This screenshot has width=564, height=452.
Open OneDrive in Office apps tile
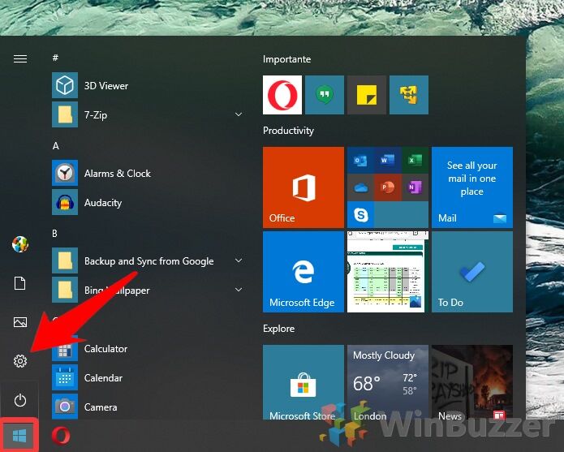pos(360,187)
